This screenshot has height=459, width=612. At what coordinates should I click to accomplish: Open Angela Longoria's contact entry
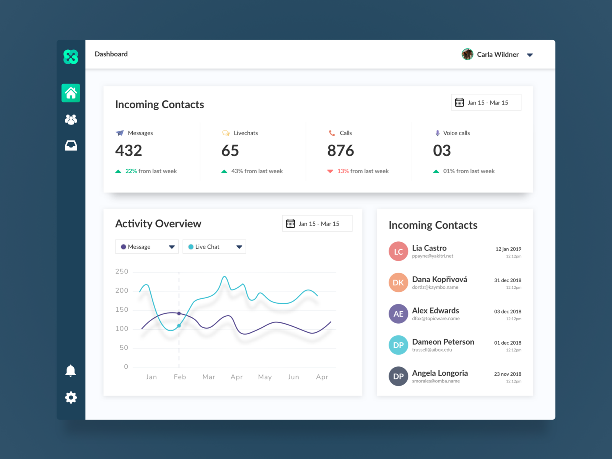point(455,376)
